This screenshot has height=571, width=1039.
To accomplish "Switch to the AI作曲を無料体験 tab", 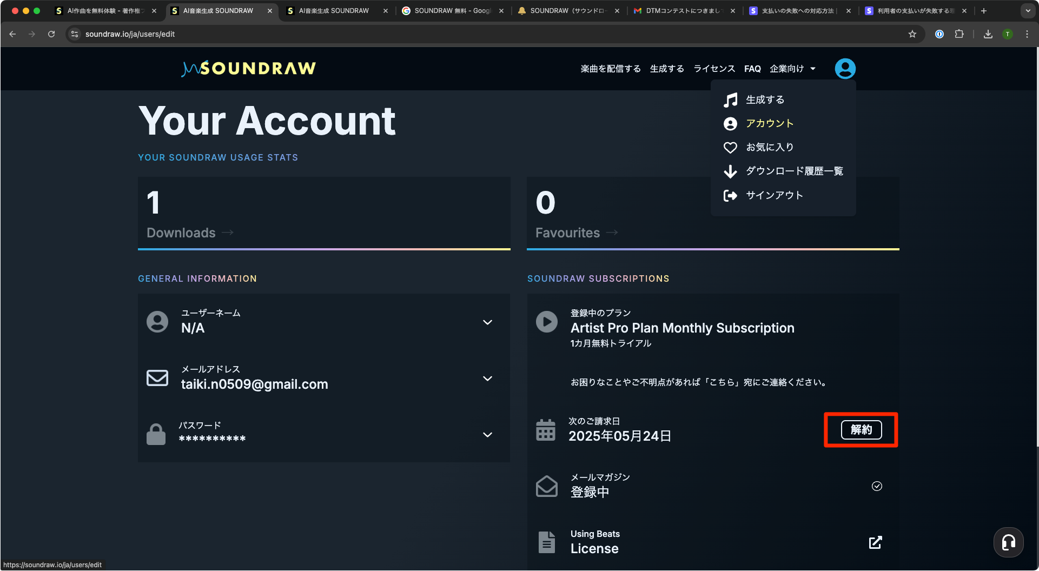I will (106, 11).
